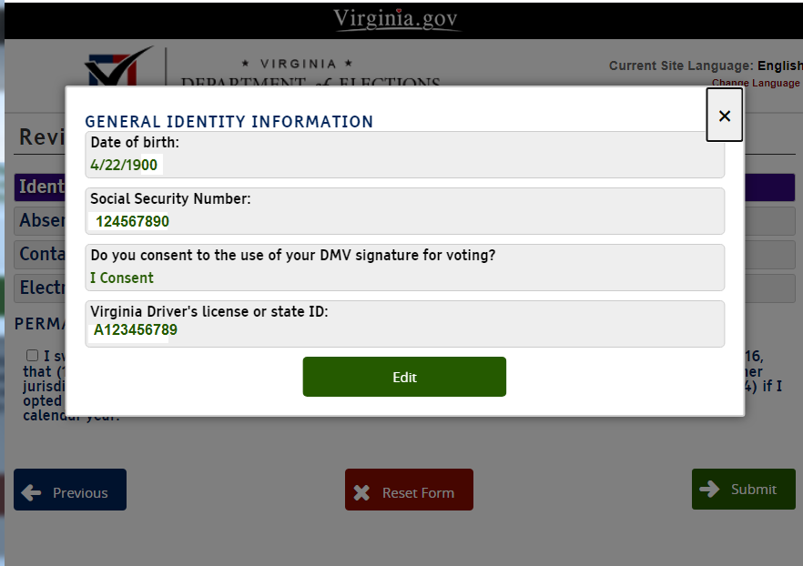Click the Virginia.gov header logo
This screenshot has height=566, width=803.
tap(395, 19)
